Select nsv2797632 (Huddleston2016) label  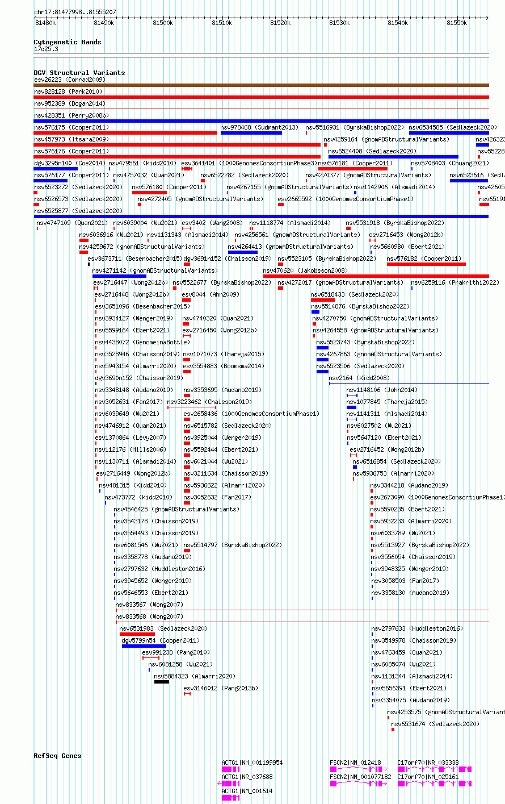click(x=159, y=569)
